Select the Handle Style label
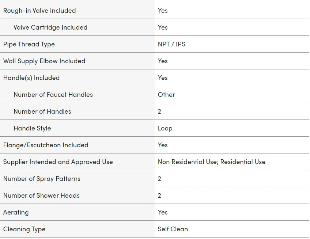Image resolution: width=310 pixels, height=239 pixels. (x=32, y=128)
